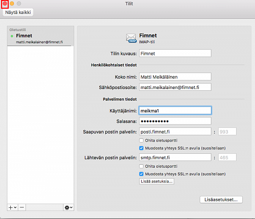Click the outgoing port field showing 465
This screenshot has height=219, width=255.
coord(227,157)
